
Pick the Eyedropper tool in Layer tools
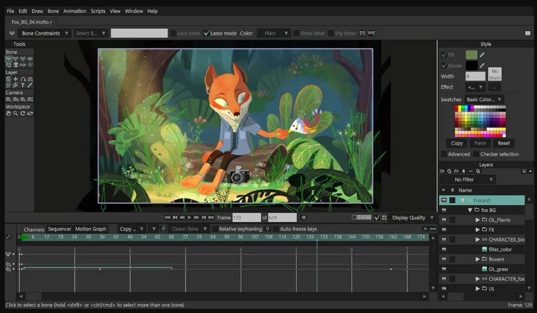click(30, 85)
